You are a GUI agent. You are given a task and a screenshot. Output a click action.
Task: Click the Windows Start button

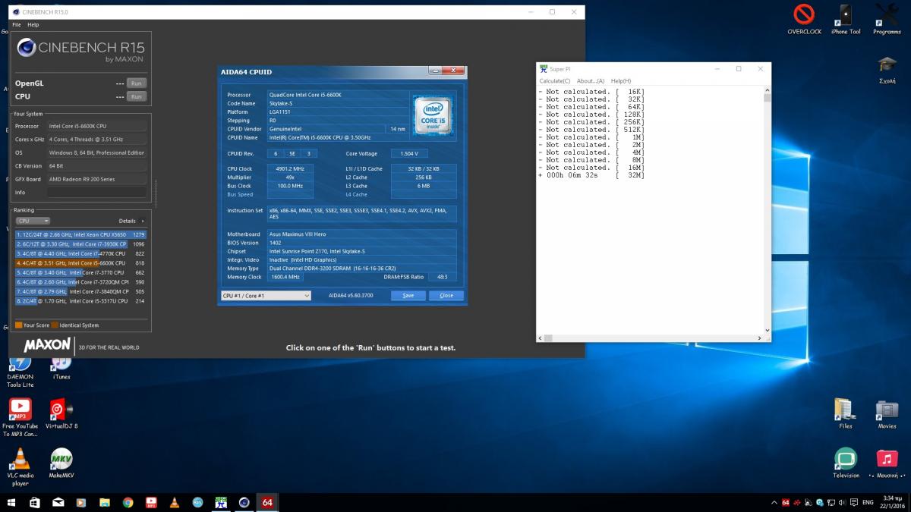pos(11,502)
